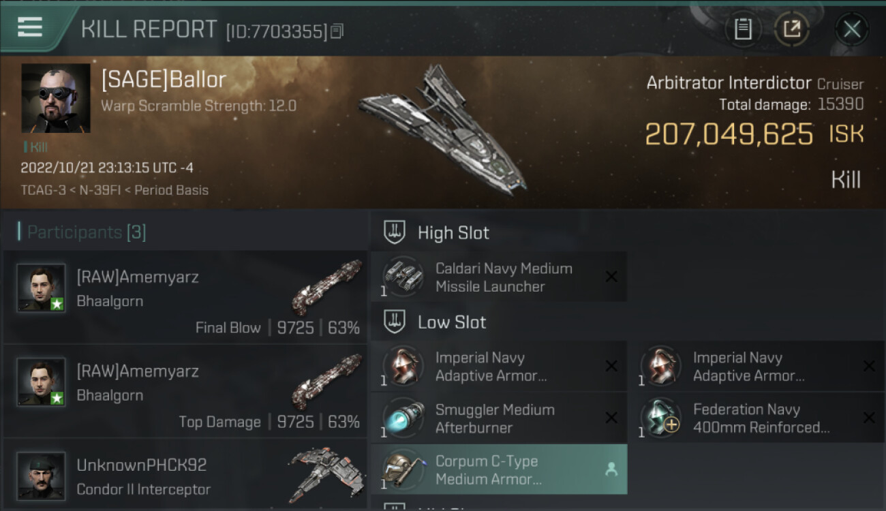886x511 pixels.
Task: Copy the kill report ID icon
Action: 337,31
